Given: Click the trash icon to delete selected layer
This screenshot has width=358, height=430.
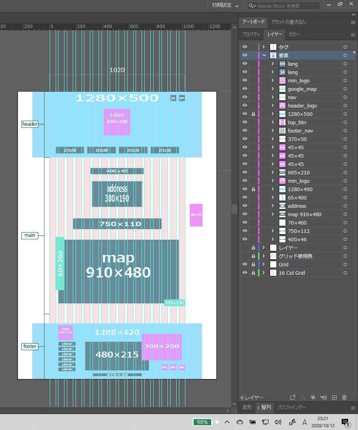Looking at the screenshot, I should coord(344,397).
